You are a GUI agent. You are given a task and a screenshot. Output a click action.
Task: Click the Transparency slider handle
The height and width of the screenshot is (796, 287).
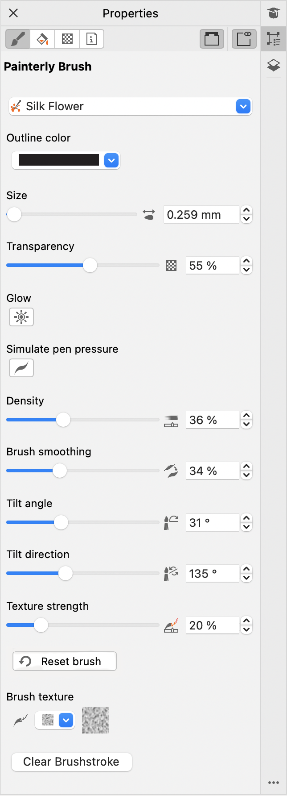point(90,265)
